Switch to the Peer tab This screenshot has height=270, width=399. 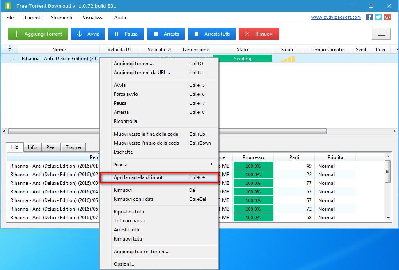[x=51, y=147]
